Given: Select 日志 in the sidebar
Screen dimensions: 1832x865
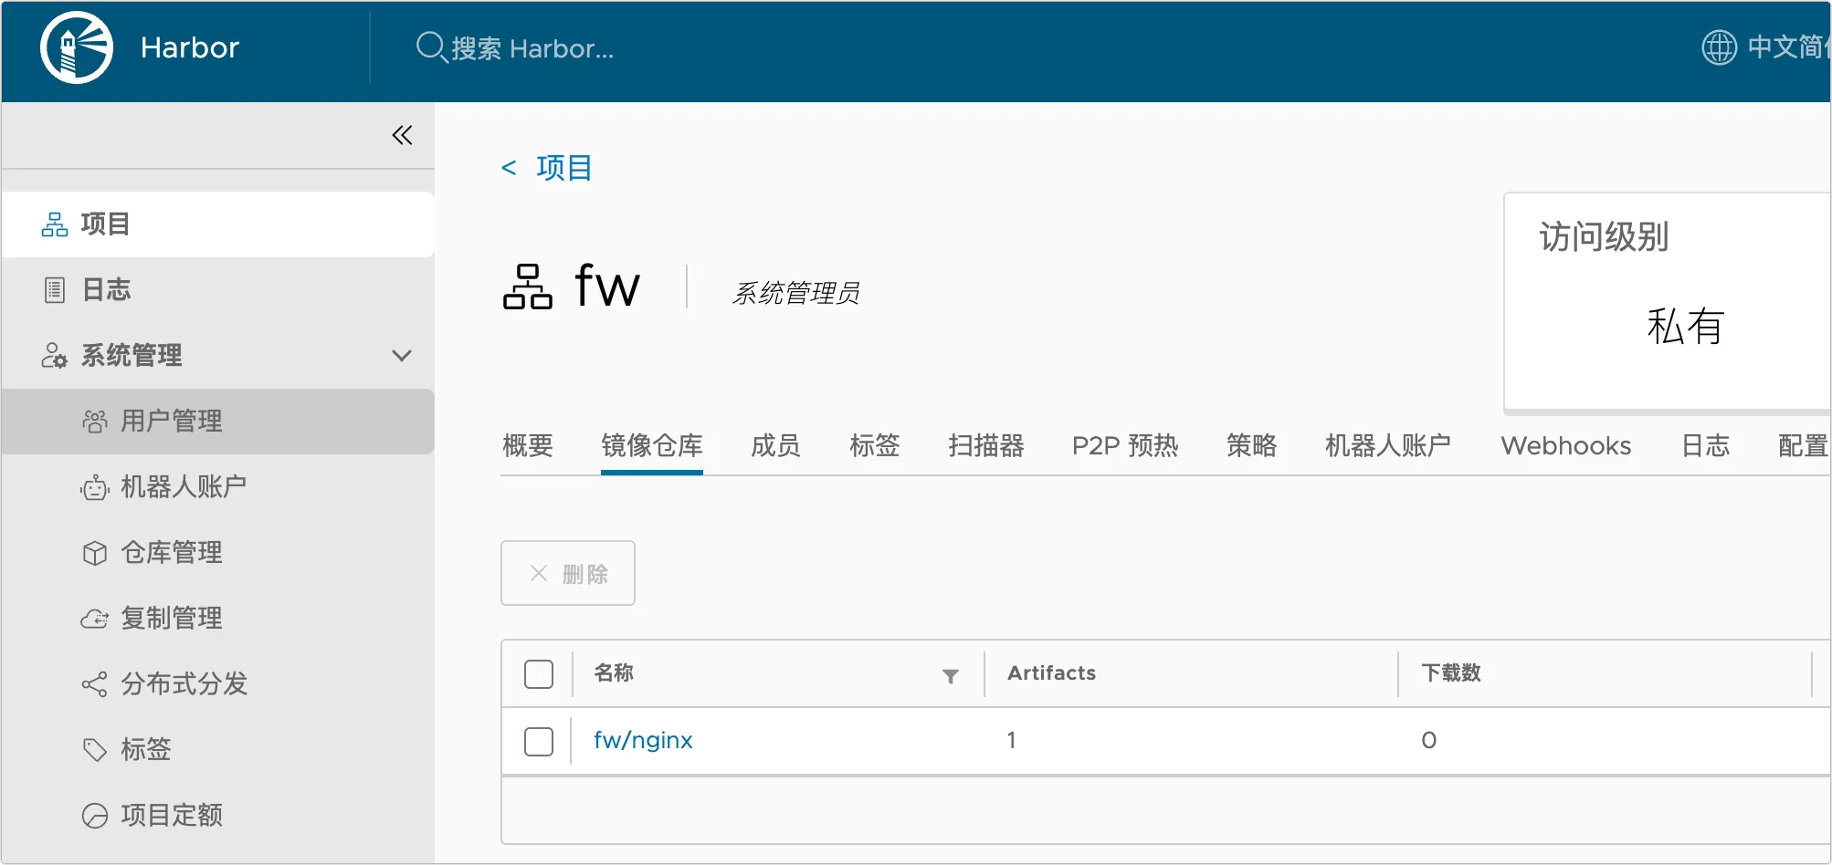Looking at the screenshot, I should coord(217,290).
